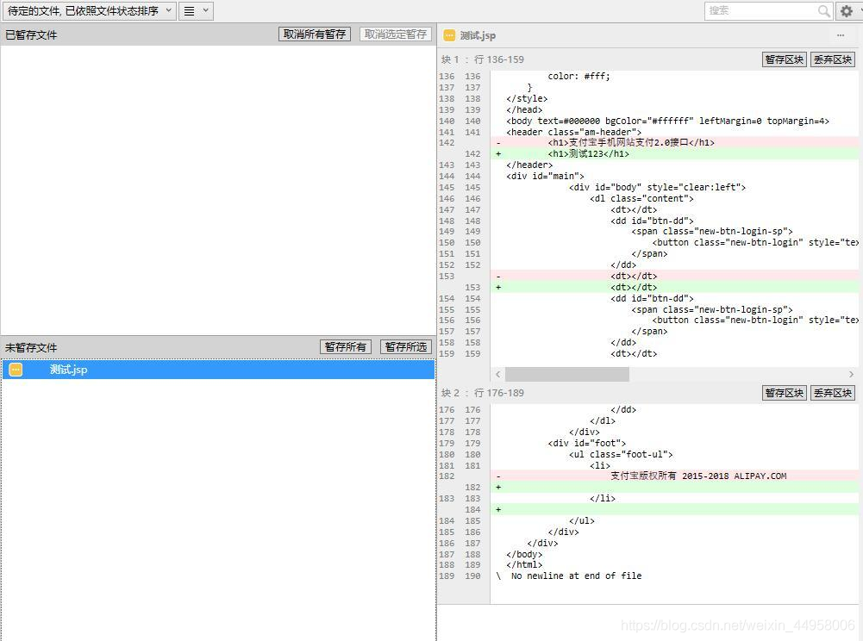The width and height of the screenshot is (863, 641).
Task: Open the settings gear menu
Action: point(846,11)
